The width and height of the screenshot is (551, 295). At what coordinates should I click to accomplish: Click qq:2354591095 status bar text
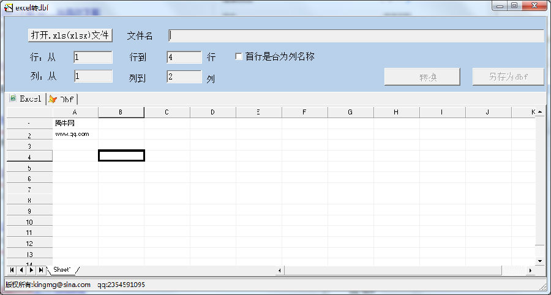click(x=121, y=285)
